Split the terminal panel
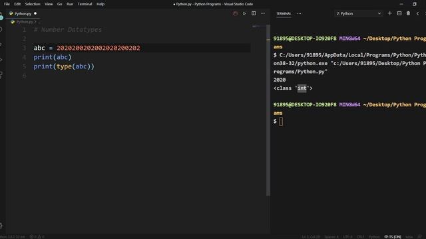 click(x=399, y=13)
